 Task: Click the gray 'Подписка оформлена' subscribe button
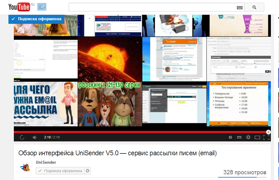60,171
